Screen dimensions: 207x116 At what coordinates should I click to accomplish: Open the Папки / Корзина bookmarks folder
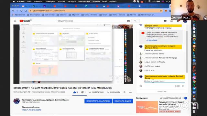[117, 15]
